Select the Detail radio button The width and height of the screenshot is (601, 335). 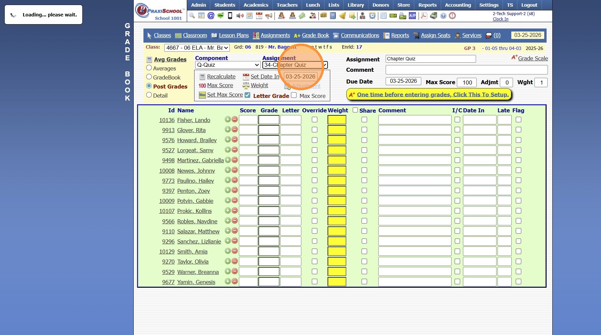pyautogui.click(x=149, y=95)
